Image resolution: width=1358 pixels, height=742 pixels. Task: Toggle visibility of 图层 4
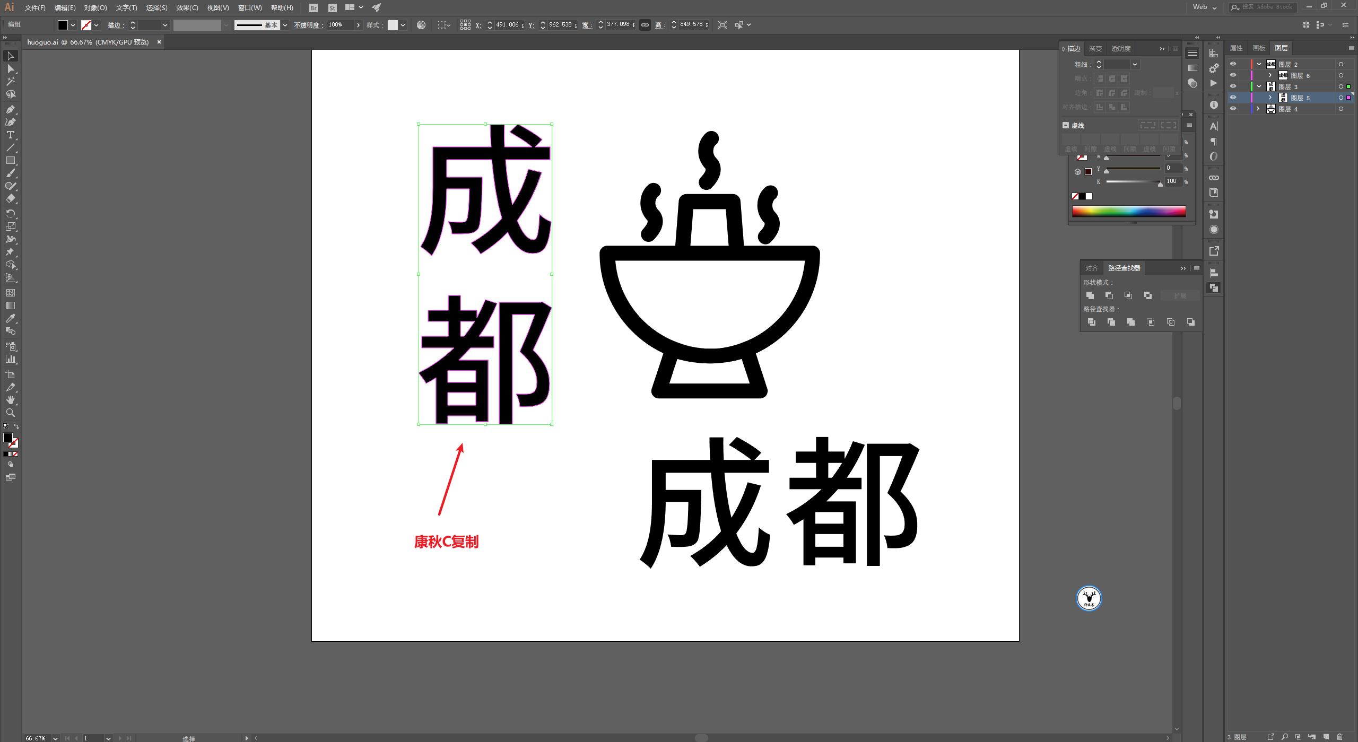[x=1233, y=109]
